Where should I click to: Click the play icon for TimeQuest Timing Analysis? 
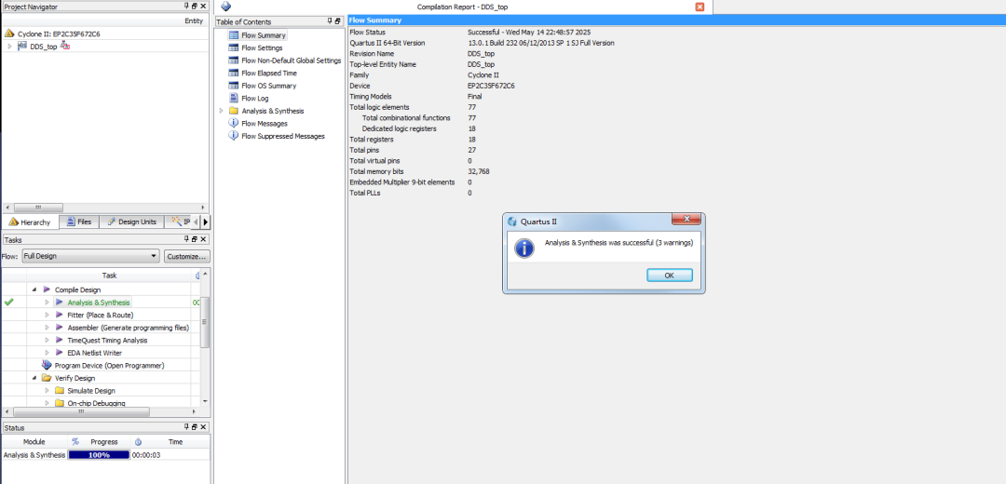[59, 341]
